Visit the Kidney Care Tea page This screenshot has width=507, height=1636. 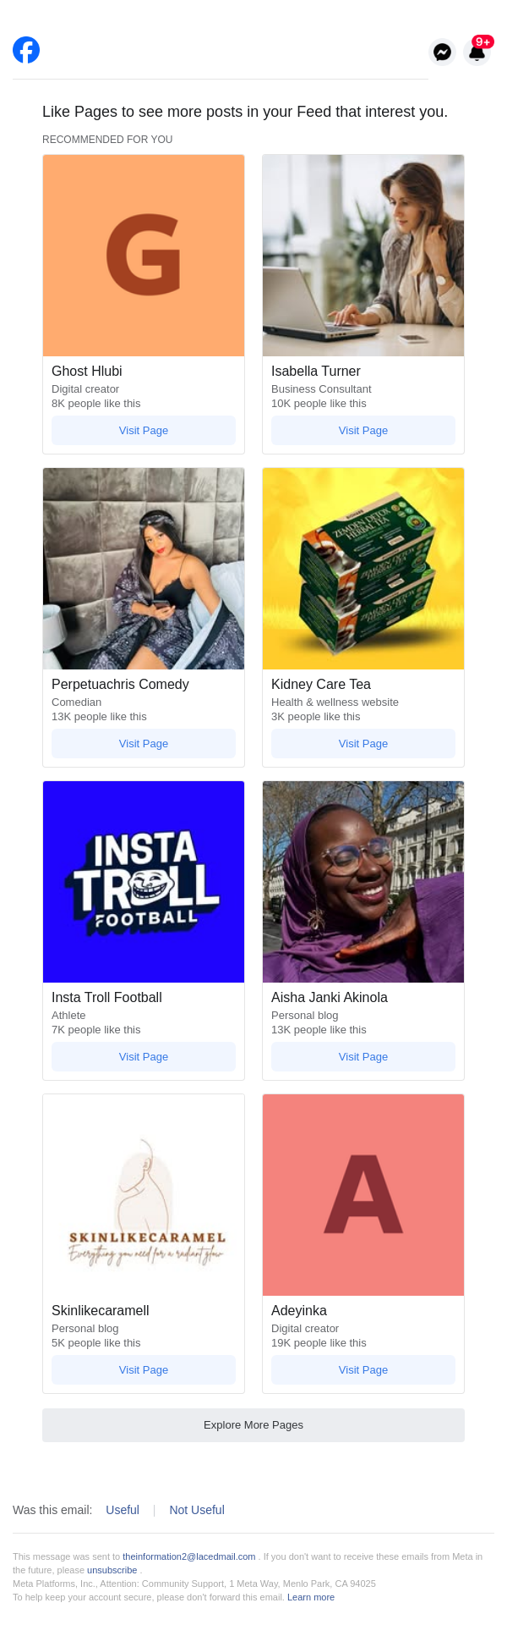click(x=363, y=744)
